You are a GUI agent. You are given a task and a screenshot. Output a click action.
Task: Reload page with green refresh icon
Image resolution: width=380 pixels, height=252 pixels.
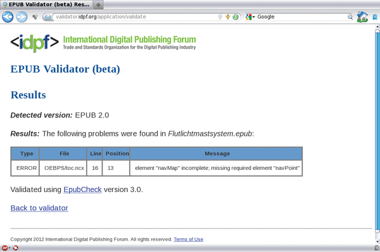point(236,17)
